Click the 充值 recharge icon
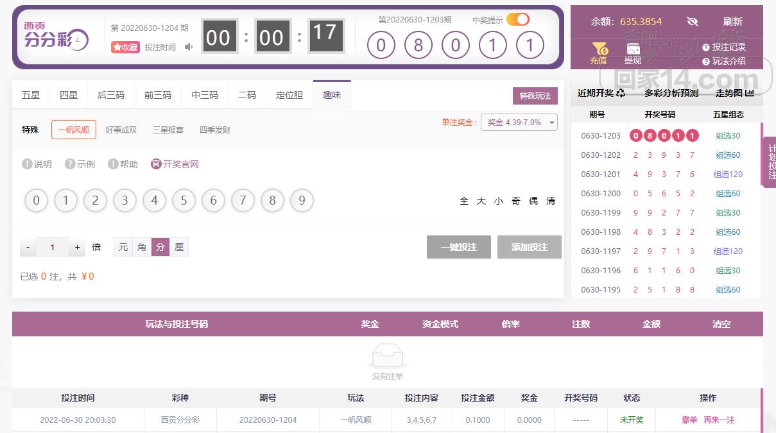This screenshot has height=433, width=776. [598, 49]
